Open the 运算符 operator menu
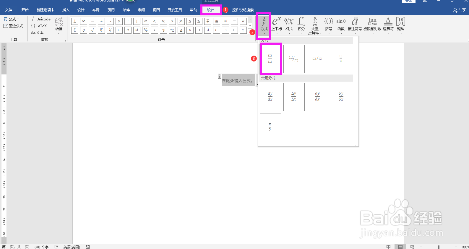 tap(388, 25)
